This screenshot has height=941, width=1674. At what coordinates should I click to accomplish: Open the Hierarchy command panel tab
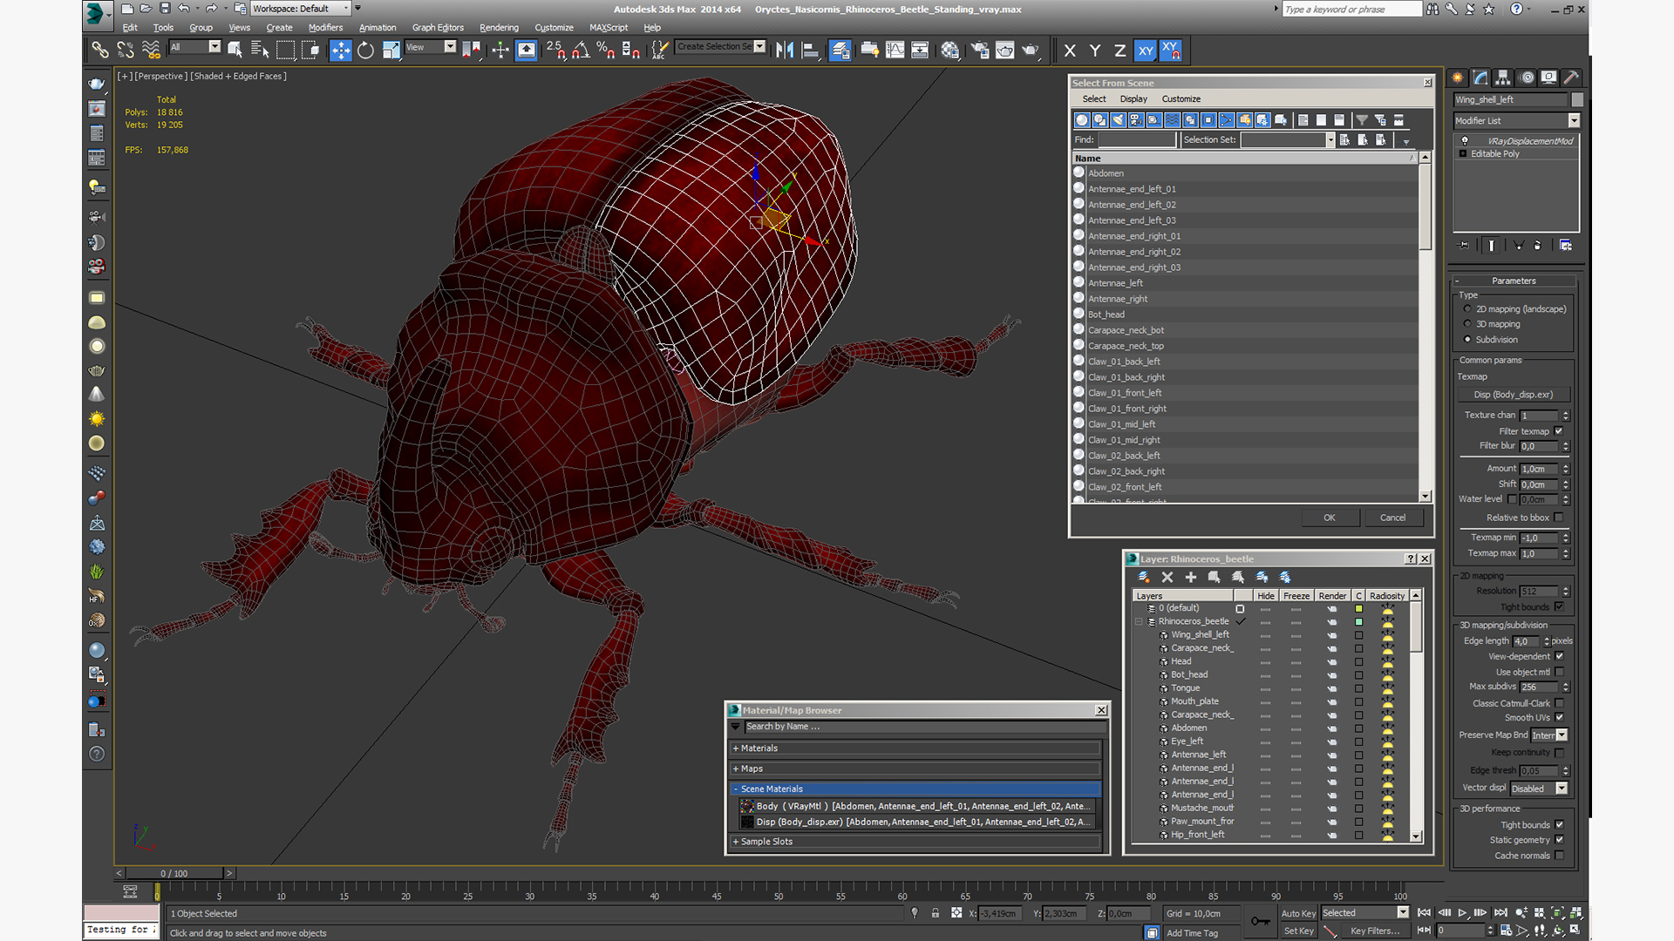[1503, 78]
